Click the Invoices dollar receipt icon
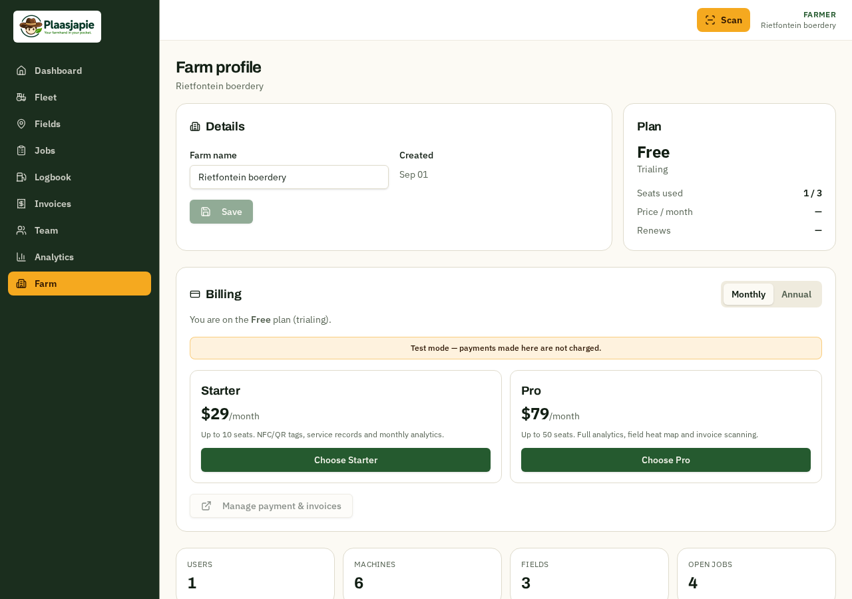This screenshot has height=599, width=852. click(21, 204)
